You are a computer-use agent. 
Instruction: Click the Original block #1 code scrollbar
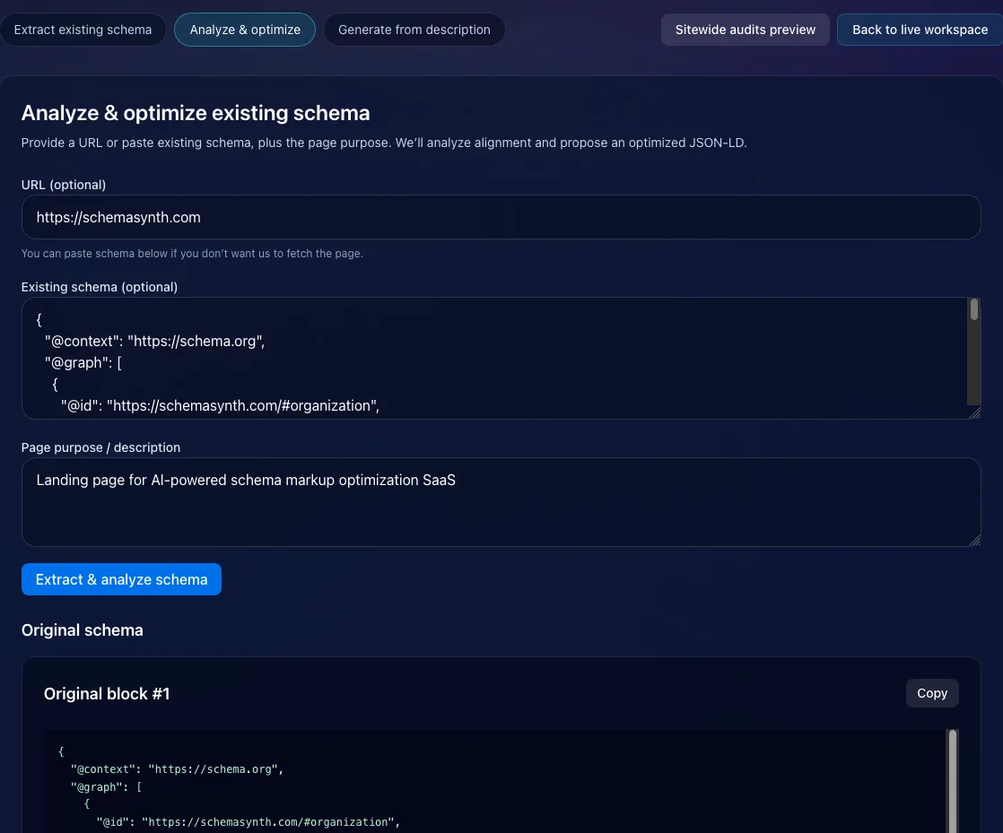click(953, 781)
